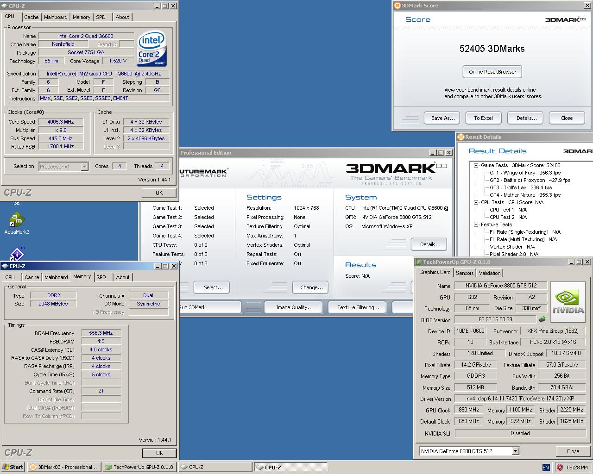Click Details button in 3DMark03 System section
This screenshot has height=474, width=593.
coord(430,244)
